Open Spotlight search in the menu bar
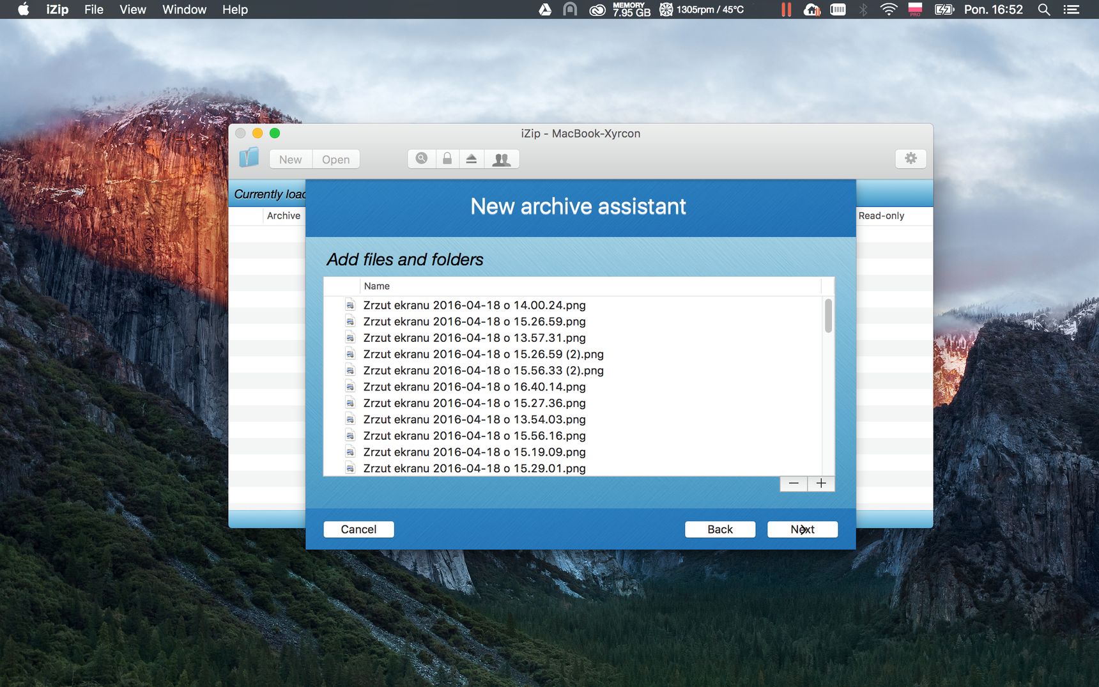Image resolution: width=1099 pixels, height=687 pixels. pos(1044,10)
